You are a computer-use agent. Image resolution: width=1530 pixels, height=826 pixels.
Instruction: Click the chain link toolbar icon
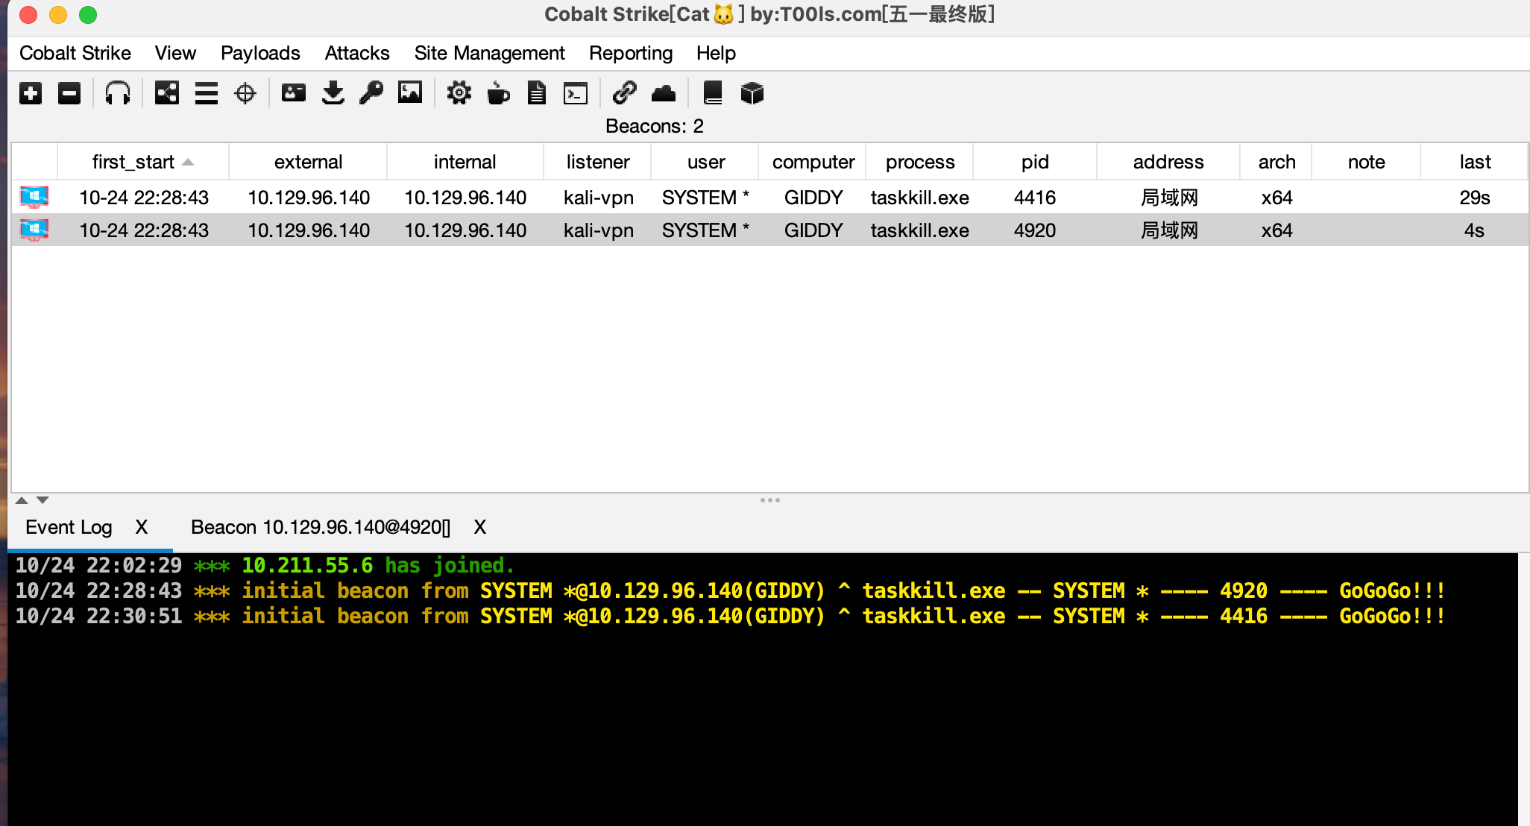[624, 93]
